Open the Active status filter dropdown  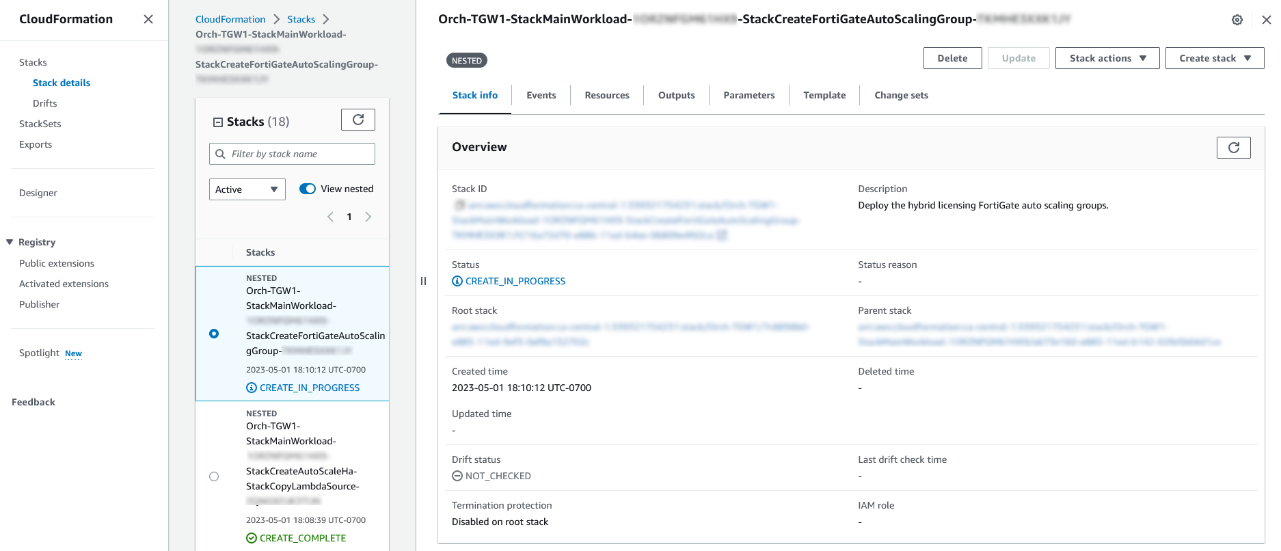point(247,189)
